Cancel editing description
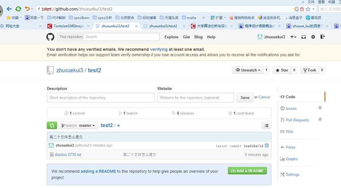341x188 pixels. pos(264,97)
